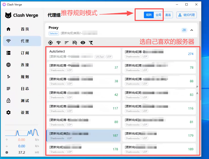Switch proxy mode to 全局

click(x=158, y=15)
